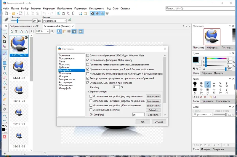Viewport: 237px width, 157px height.
Task: Open the Эффекты menu
Action: 36,9
